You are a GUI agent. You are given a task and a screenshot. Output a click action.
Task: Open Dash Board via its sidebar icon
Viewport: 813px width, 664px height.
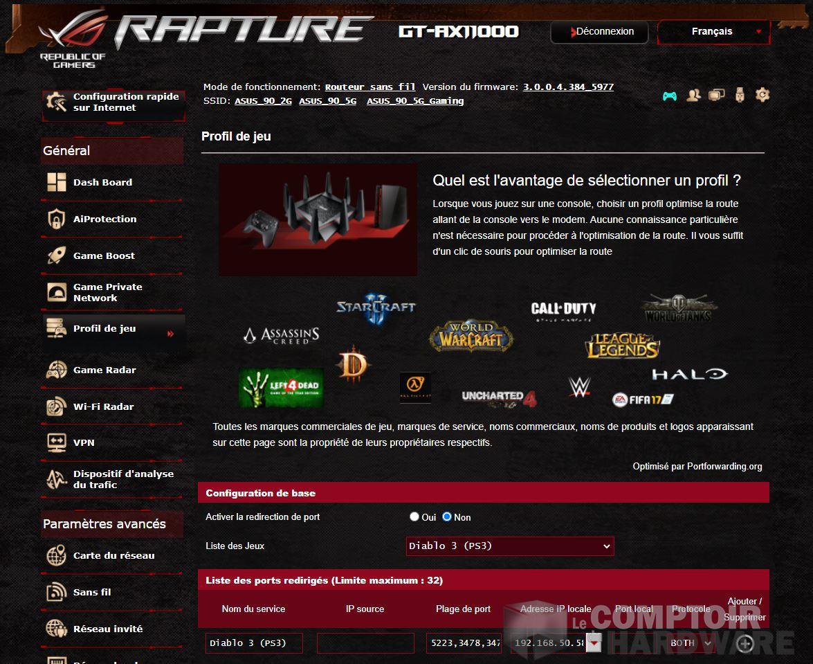57,182
